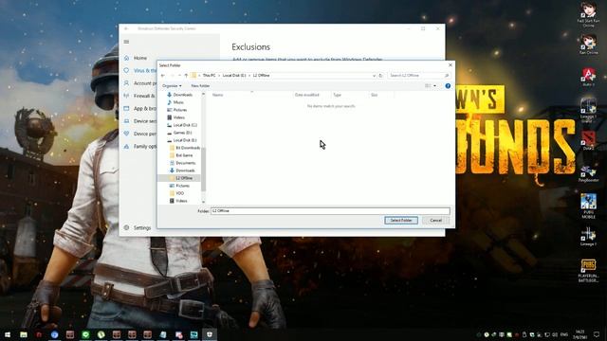Open Account protection person icon in Defender
Viewport: 607px width, 341px height.
[126, 83]
